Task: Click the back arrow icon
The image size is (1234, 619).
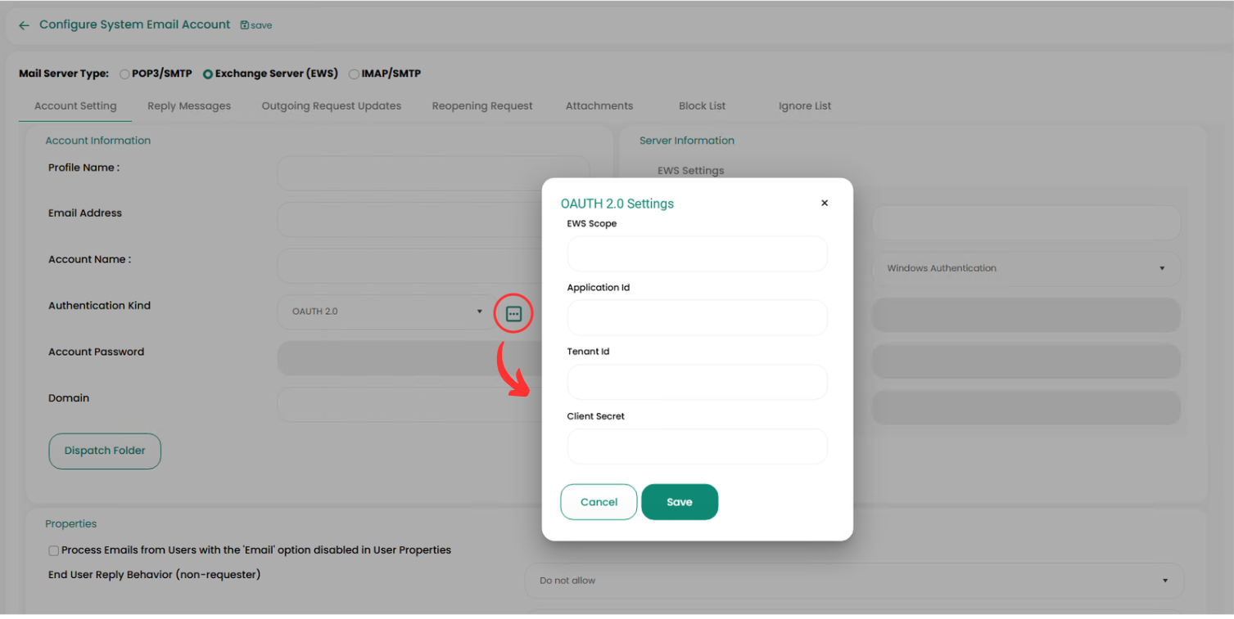Action: tap(24, 25)
